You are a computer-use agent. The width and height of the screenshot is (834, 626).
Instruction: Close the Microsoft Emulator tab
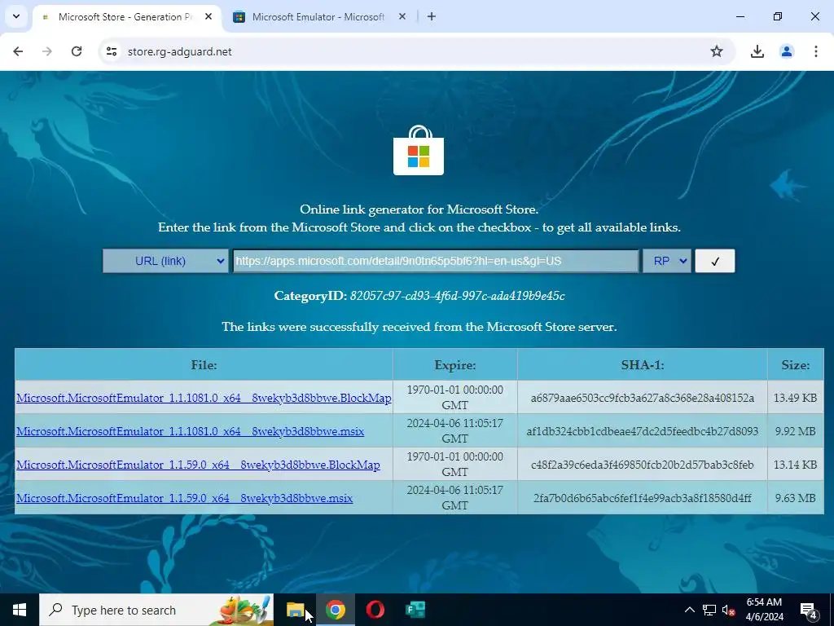pos(402,16)
